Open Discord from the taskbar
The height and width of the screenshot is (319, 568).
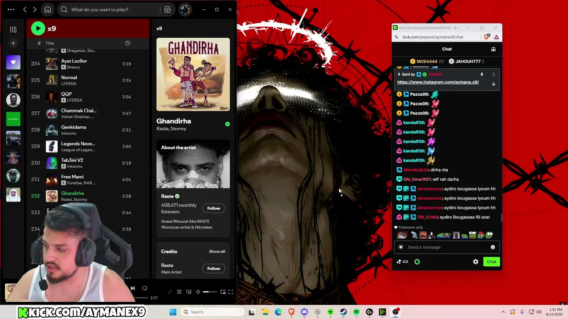304,312
